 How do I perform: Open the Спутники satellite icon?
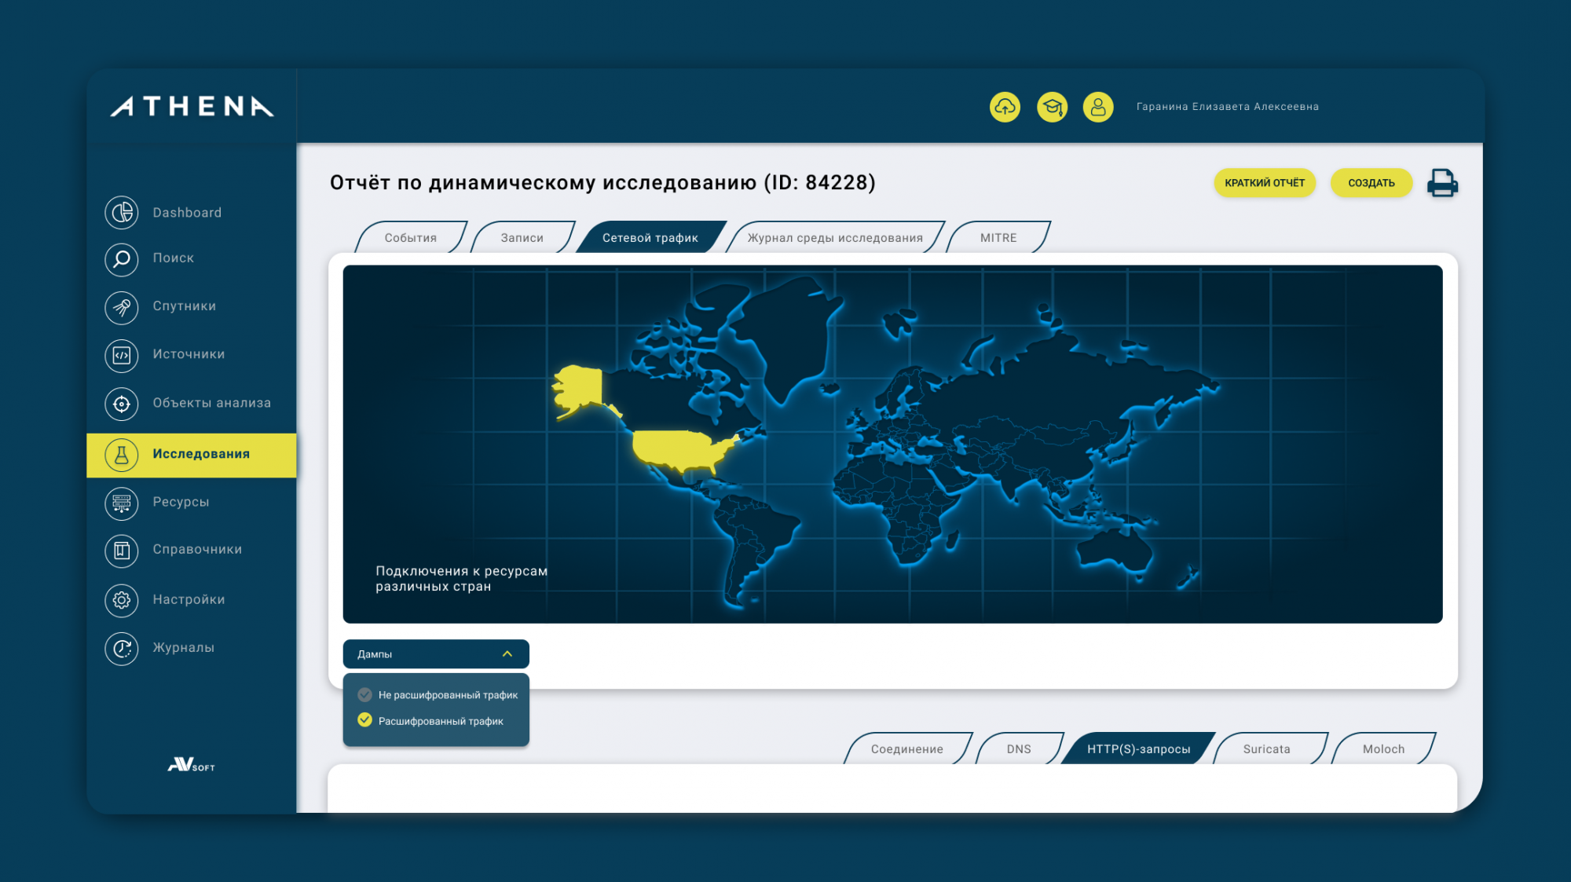[x=122, y=307]
